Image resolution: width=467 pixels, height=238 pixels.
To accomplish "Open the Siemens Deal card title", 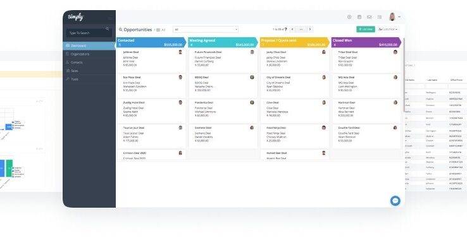I will 203,128.
